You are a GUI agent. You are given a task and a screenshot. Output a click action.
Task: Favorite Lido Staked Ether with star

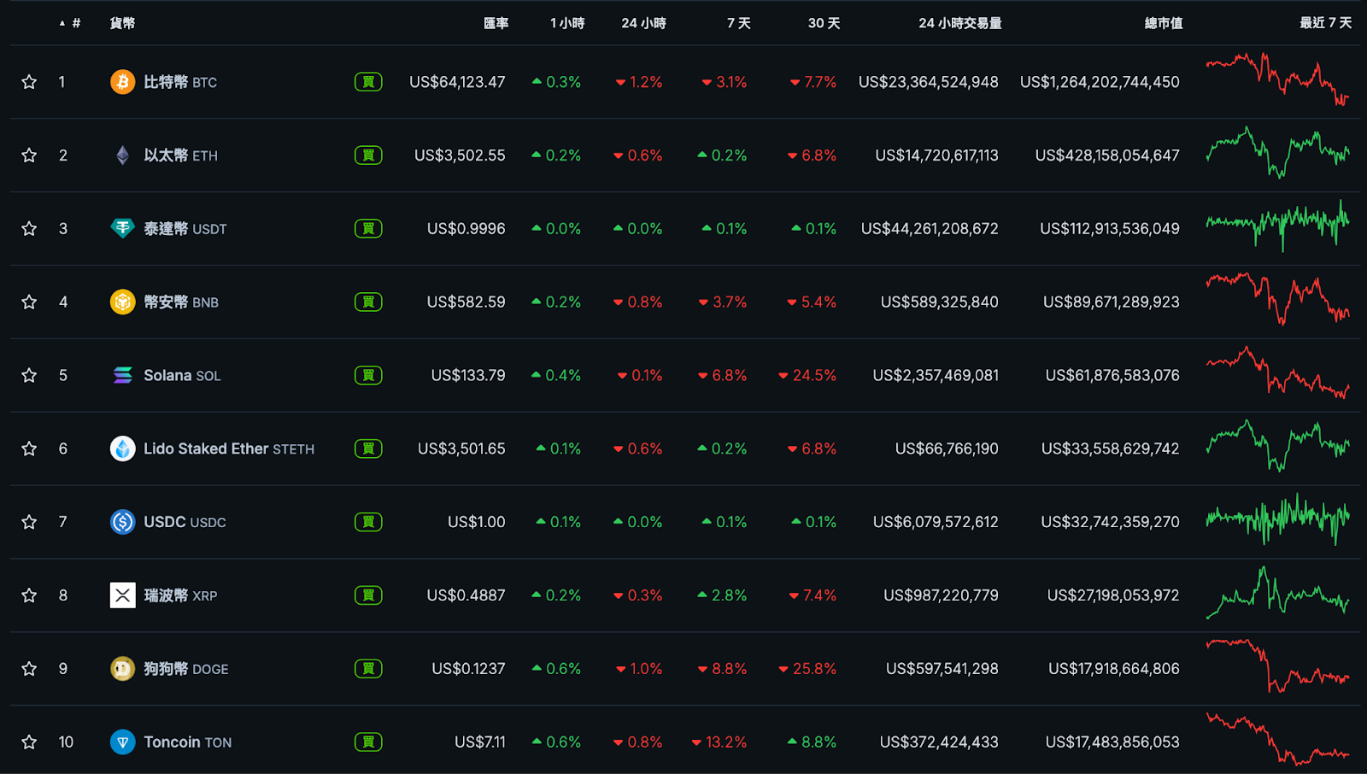tap(29, 449)
